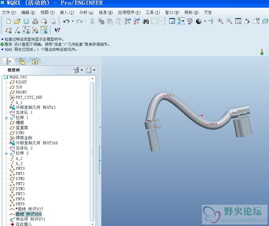Redo the last undone action

(x=79, y=21)
